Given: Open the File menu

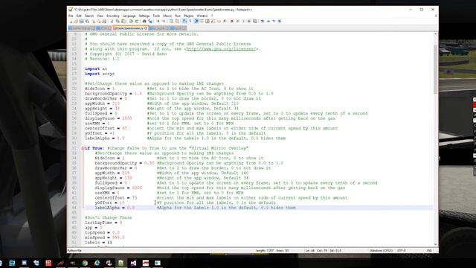Looking at the screenshot, I should pos(71,16).
